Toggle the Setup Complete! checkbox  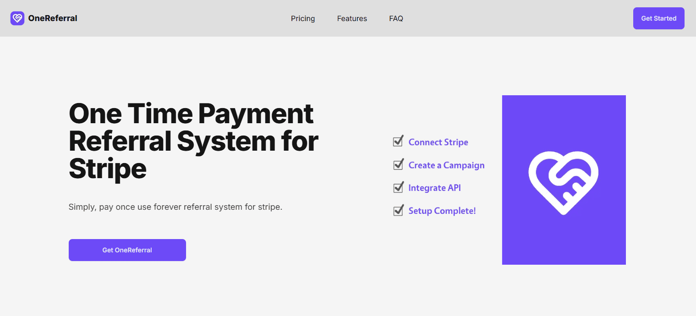[398, 210]
